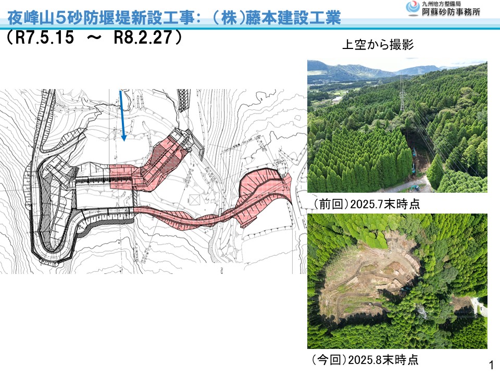Viewport: 500px width, 375px height.
Task: Click the 上空から撮影 heading
Action: pos(378,45)
